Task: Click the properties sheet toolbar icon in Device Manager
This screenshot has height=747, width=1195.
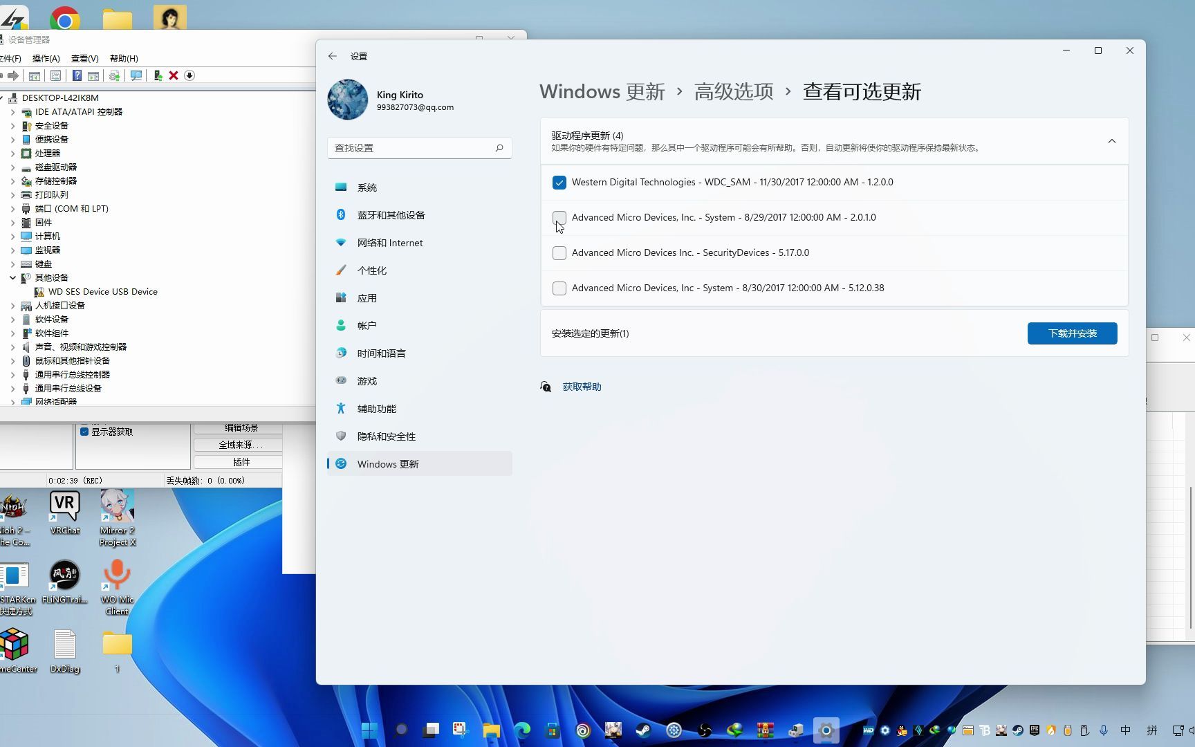Action: (55, 75)
